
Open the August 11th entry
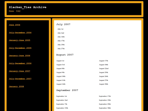61,80
